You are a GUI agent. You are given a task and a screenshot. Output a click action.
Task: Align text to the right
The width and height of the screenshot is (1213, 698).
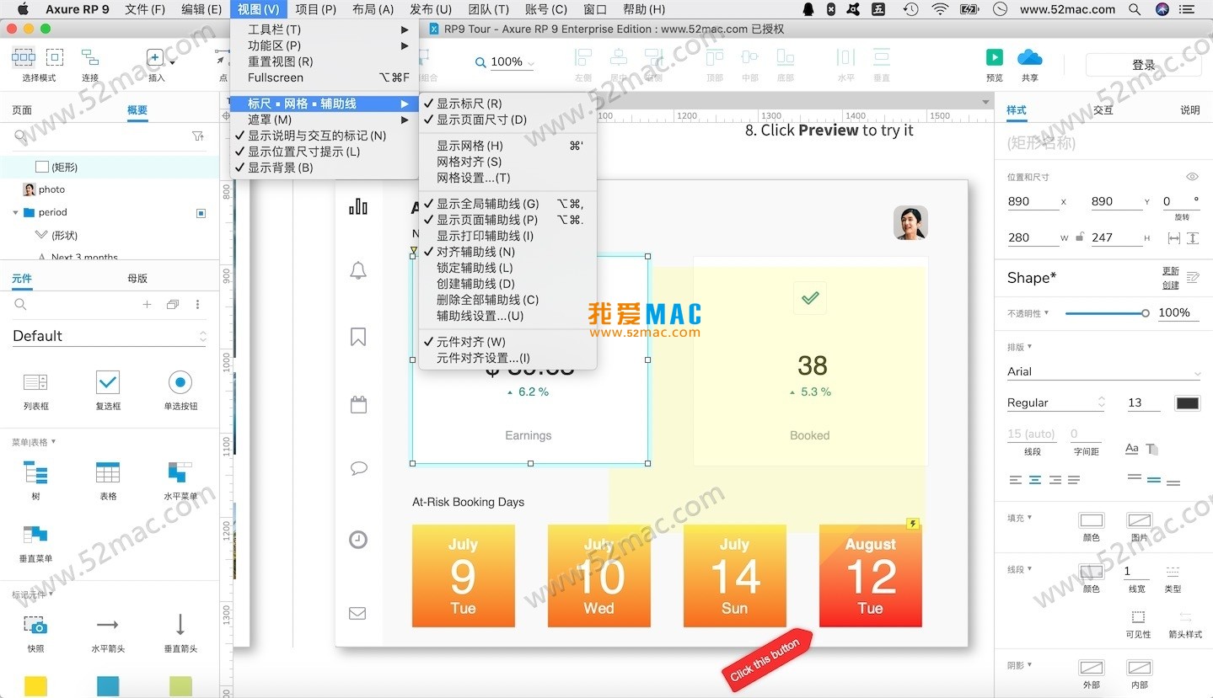click(x=1054, y=480)
